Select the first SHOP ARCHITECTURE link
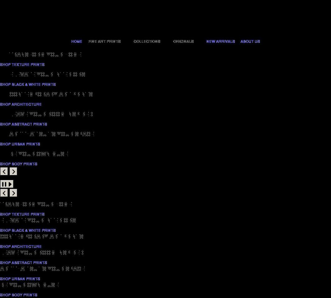This screenshot has width=331, height=298. point(21,104)
